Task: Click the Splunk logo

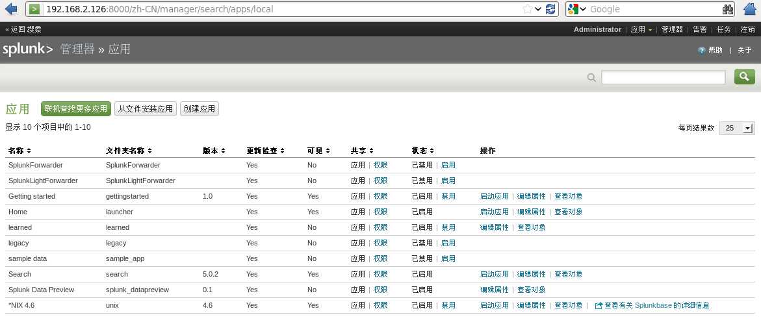Action: click(28, 49)
